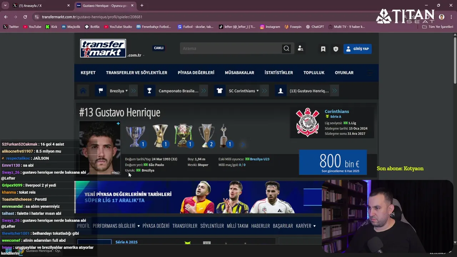Open Transferler ve Söylentiler menu
This screenshot has width=457, height=257.
coord(136,72)
